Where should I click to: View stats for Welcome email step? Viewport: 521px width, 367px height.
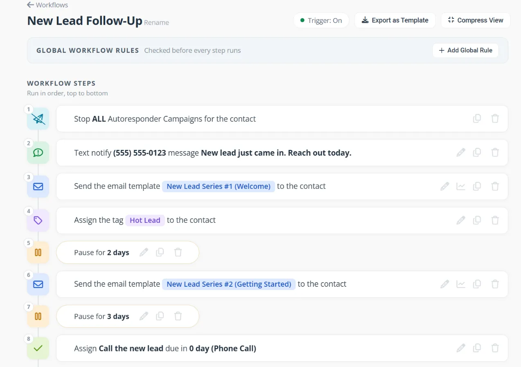coord(461,186)
